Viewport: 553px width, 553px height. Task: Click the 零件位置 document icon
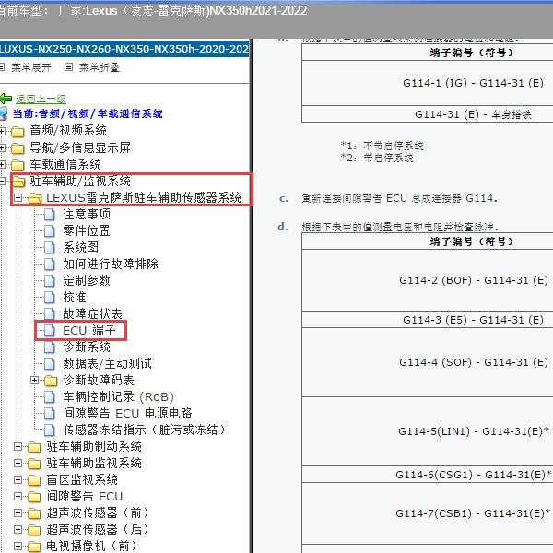tap(50, 231)
